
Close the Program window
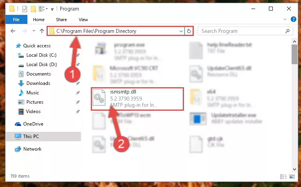click(x=288, y=9)
